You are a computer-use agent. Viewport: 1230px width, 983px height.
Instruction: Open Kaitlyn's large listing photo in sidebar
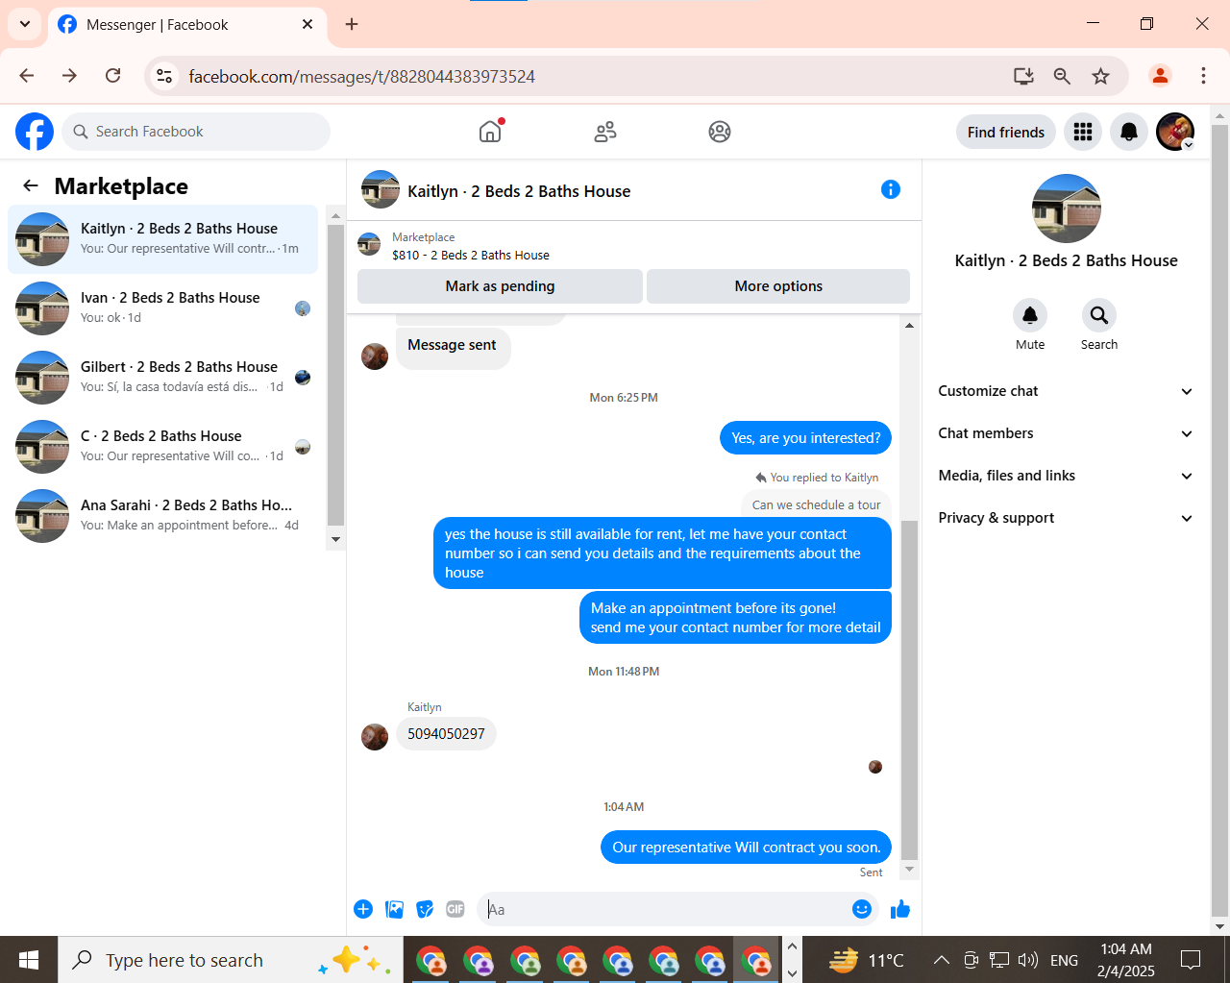click(x=1067, y=209)
